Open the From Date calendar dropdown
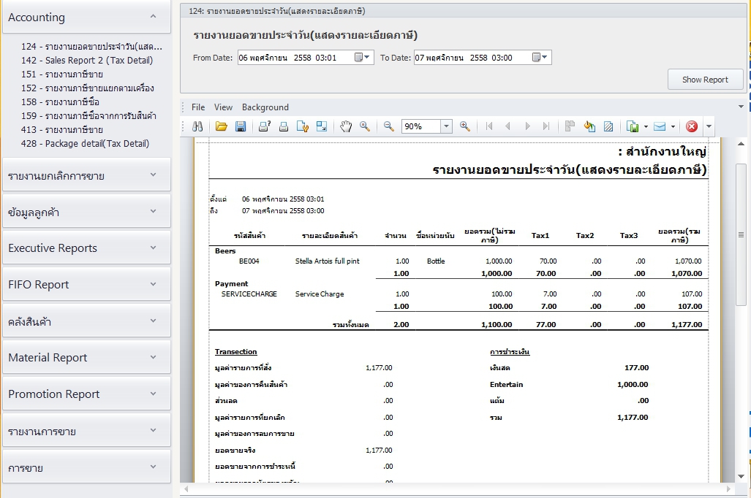The height and width of the screenshot is (498, 751). point(363,58)
